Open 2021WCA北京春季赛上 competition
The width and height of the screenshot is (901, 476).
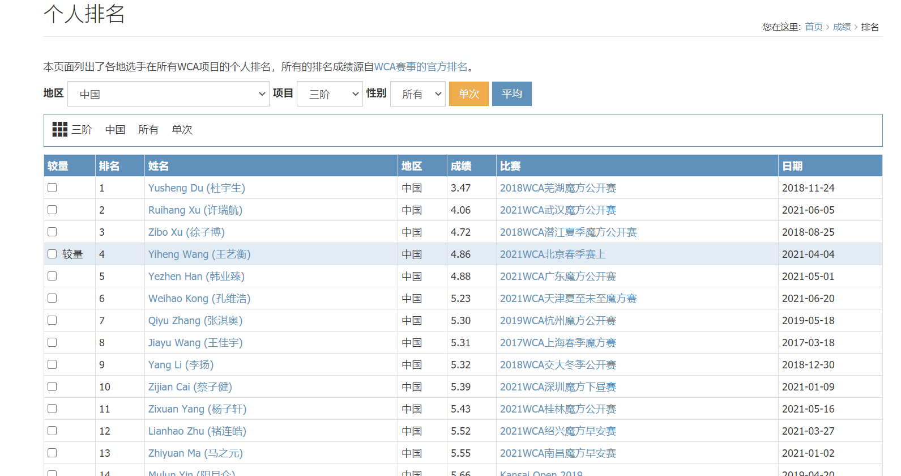pos(553,254)
